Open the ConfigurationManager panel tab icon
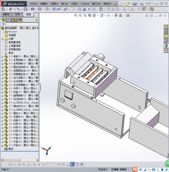 coord(14,20)
